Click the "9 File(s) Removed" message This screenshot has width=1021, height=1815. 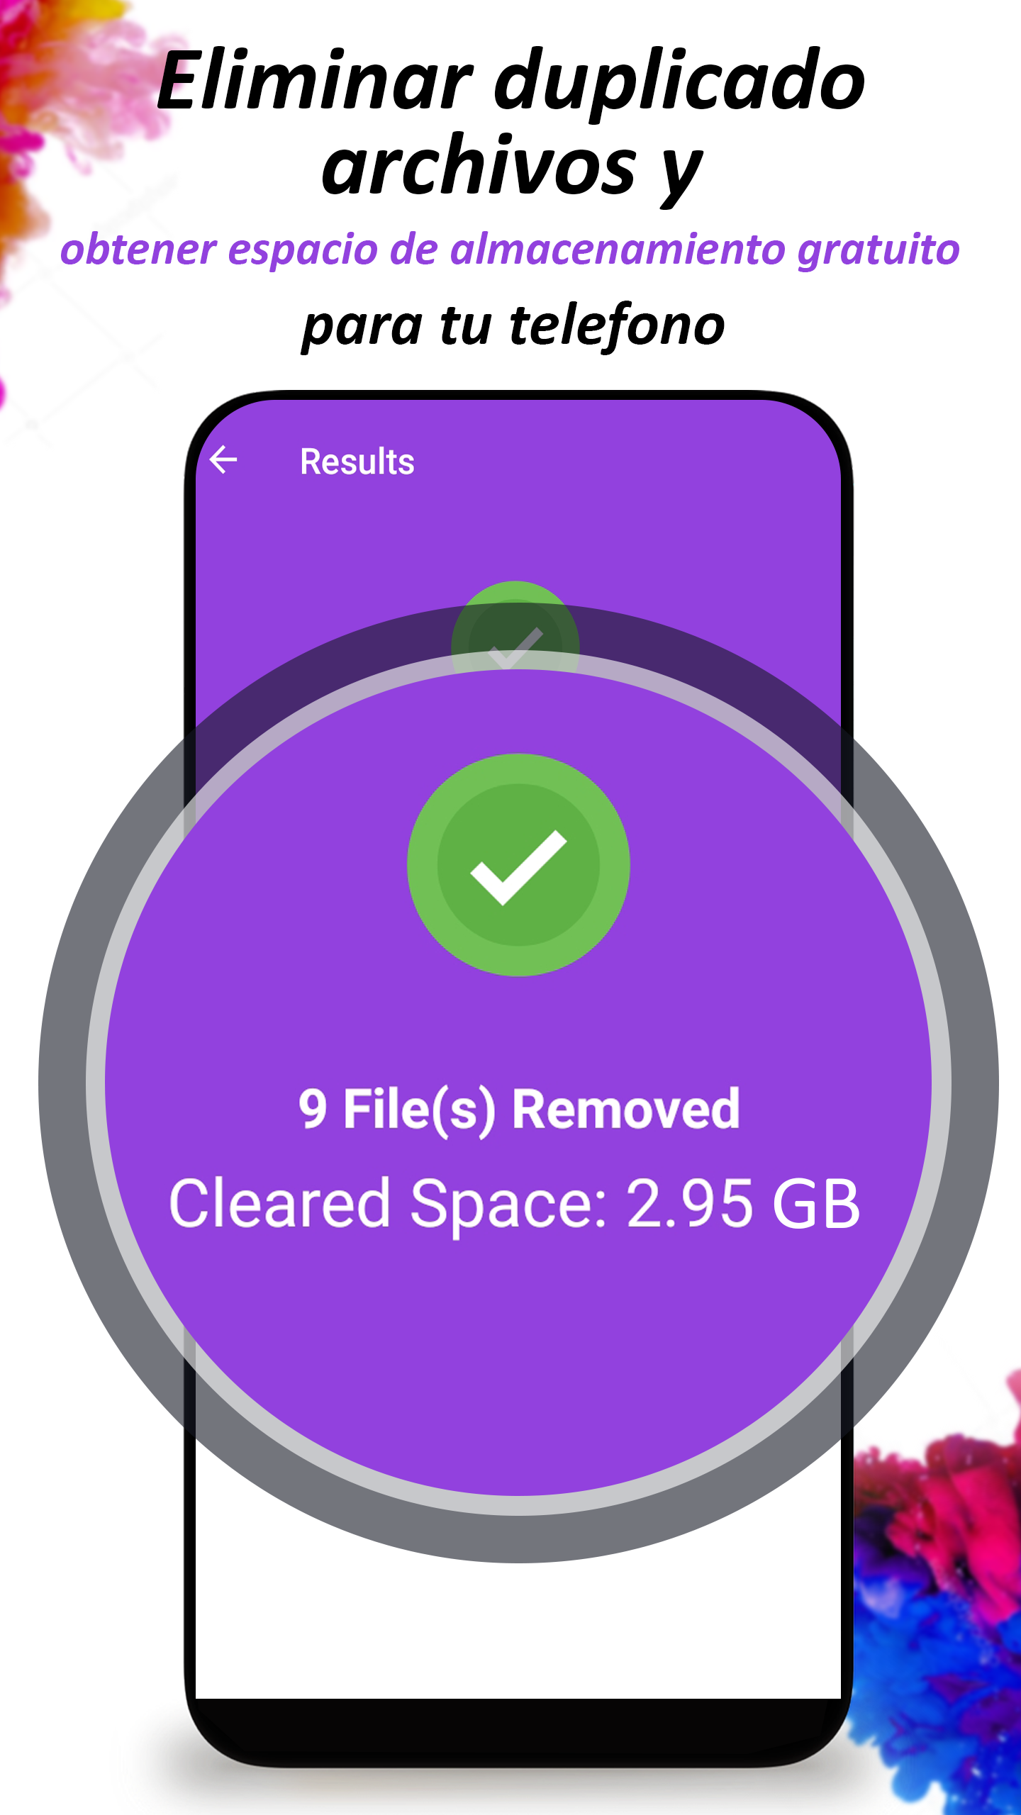[x=518, y=1110]
